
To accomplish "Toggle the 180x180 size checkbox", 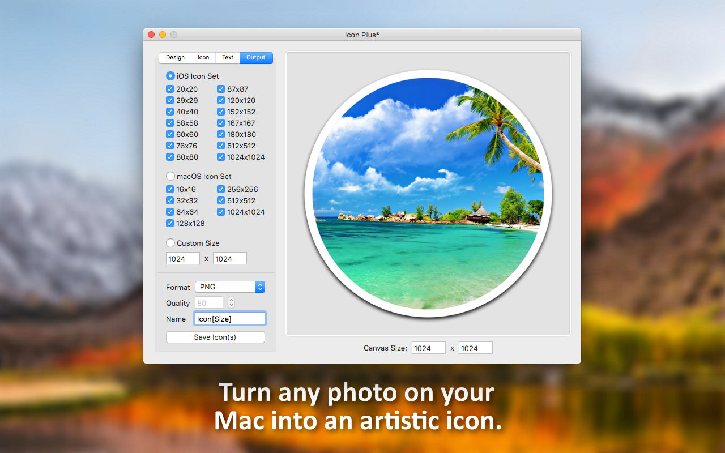I will click(221, 134).
